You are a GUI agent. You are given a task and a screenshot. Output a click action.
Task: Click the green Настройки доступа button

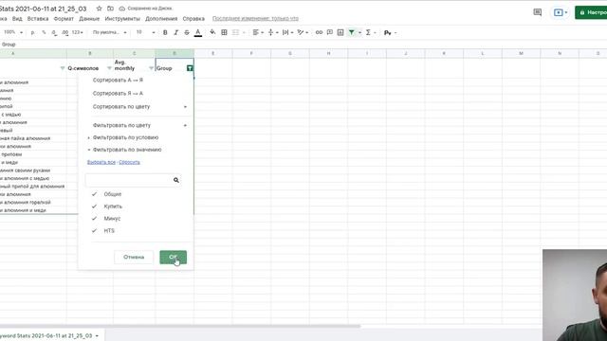[x=591, y=12]
